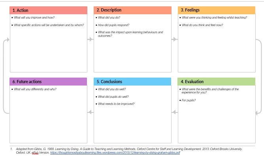Click the misspelled 'ePub' word in footnote
Screen dimensions: 264x156
[35, 152]
